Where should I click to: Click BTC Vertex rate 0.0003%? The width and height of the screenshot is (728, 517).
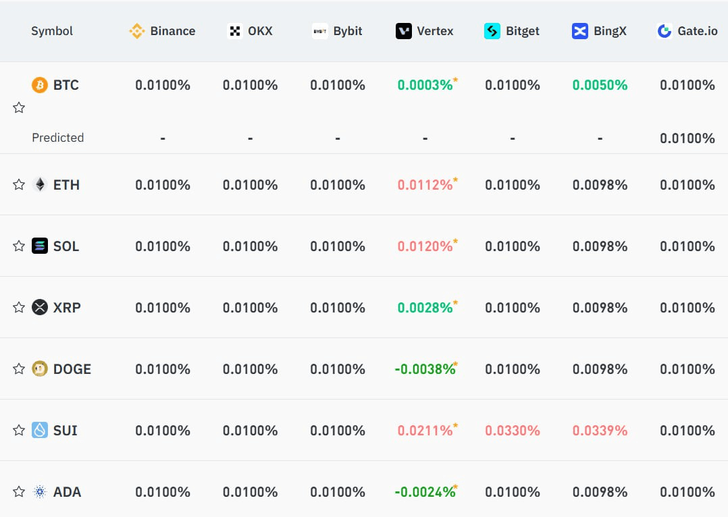tap(425, 85)
